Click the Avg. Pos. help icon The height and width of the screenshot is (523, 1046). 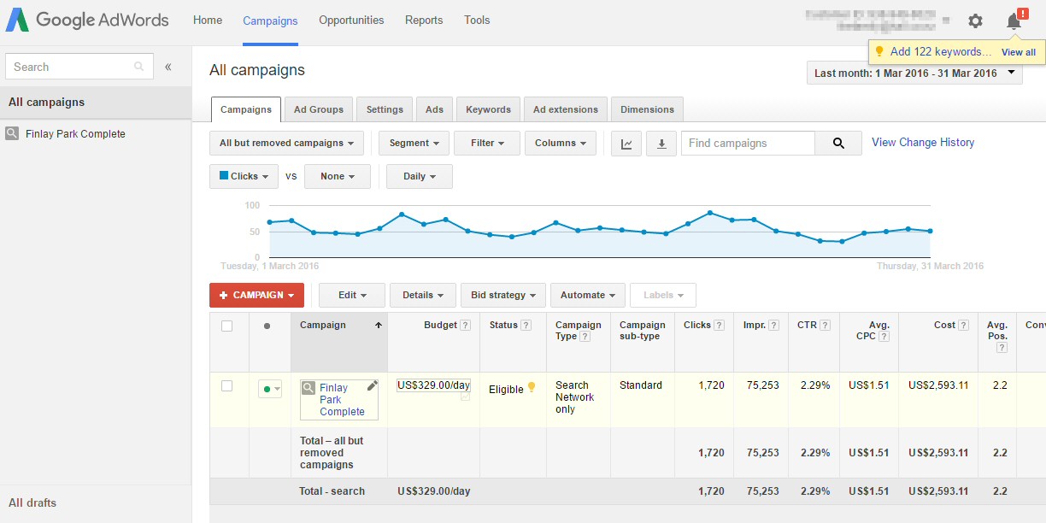coord(1002,348)
